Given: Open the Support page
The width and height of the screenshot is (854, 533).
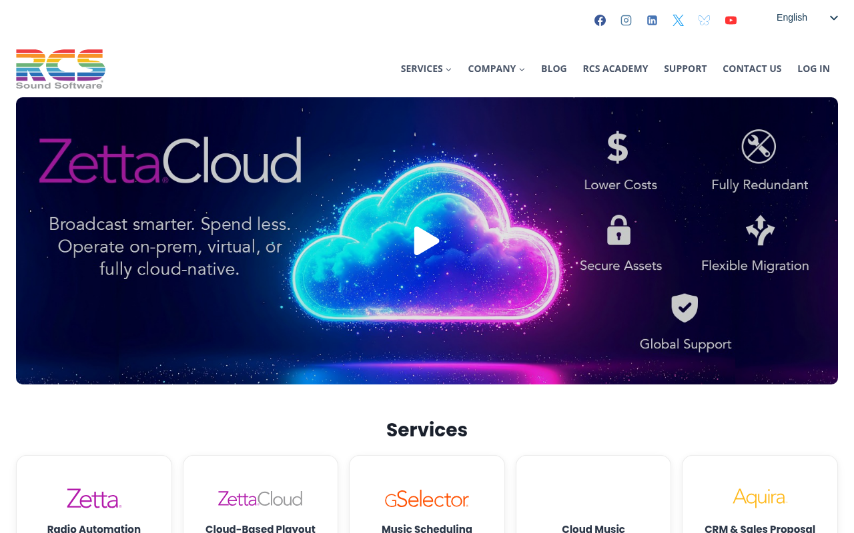Looking at the screenshot, I should (x=685, y=69).
